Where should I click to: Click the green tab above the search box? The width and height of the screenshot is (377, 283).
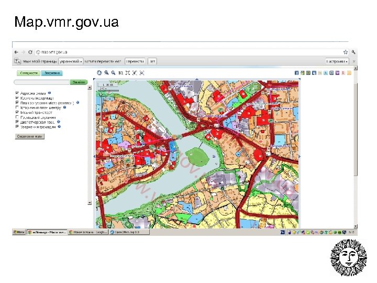(28, 73)
